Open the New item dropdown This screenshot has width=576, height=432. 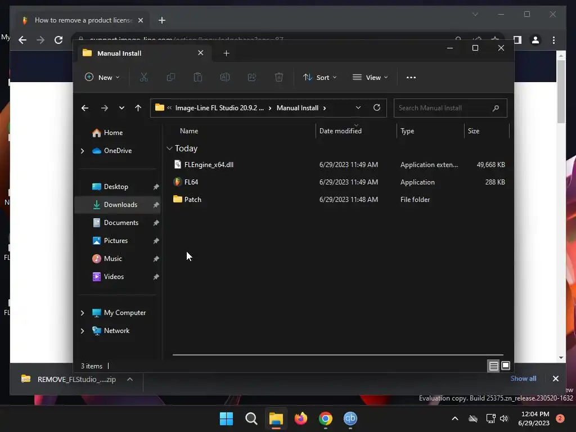point(102,77)
